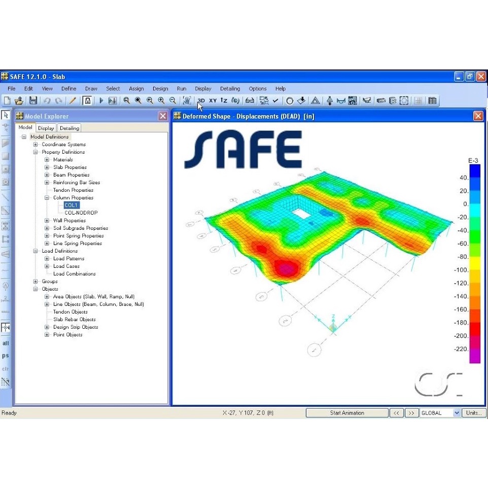Open the Define menu

[69, 89]
